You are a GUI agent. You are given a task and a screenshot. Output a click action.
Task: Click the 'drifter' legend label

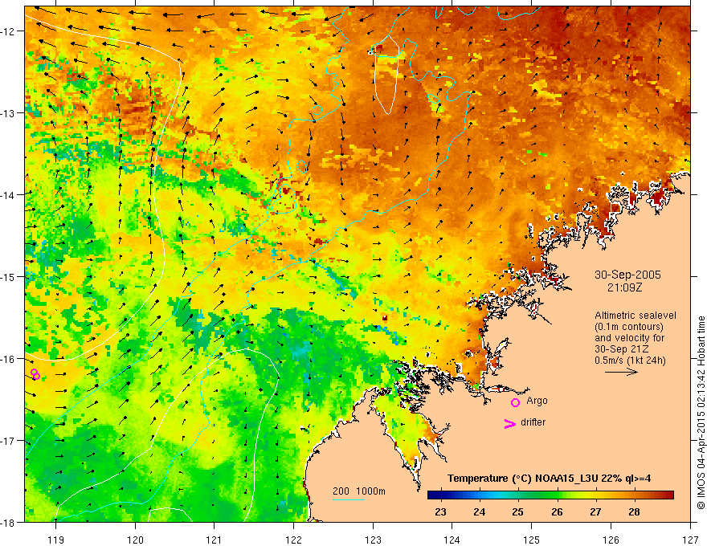tap(533, 422)
